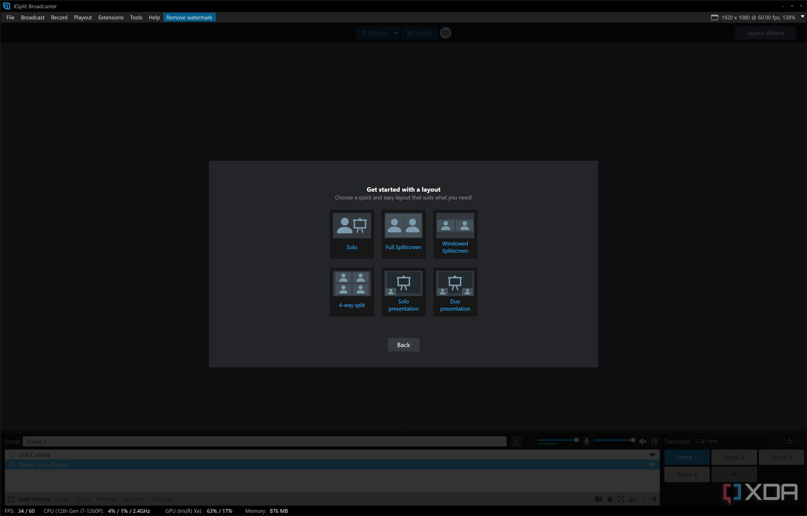Click the Stream button
This screenshot has width=807, height=516.
(x=374, y=33)
